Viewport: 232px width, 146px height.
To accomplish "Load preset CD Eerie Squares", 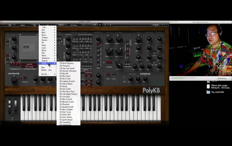I will (x=69, y=63).
